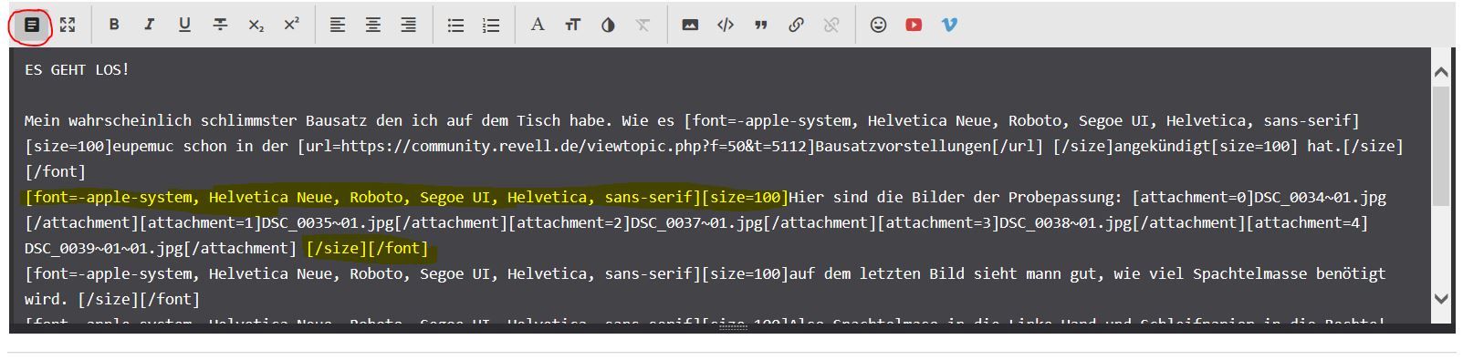Screen dimensions: 1463x360
Task: Insert an image
Action: click(690, 25)
